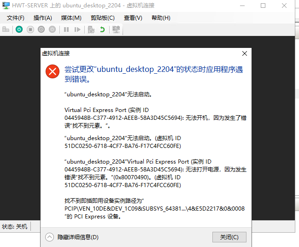This screenshot has width=299, height=247.
Task: Maximize the virtual machine connection window
Action: pos(263,6)
